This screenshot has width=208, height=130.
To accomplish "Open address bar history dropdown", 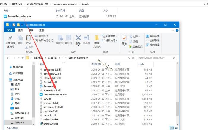I will (x=129, y=58).
